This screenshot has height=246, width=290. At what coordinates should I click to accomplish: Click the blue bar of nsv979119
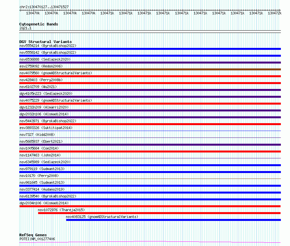(150, 172)
